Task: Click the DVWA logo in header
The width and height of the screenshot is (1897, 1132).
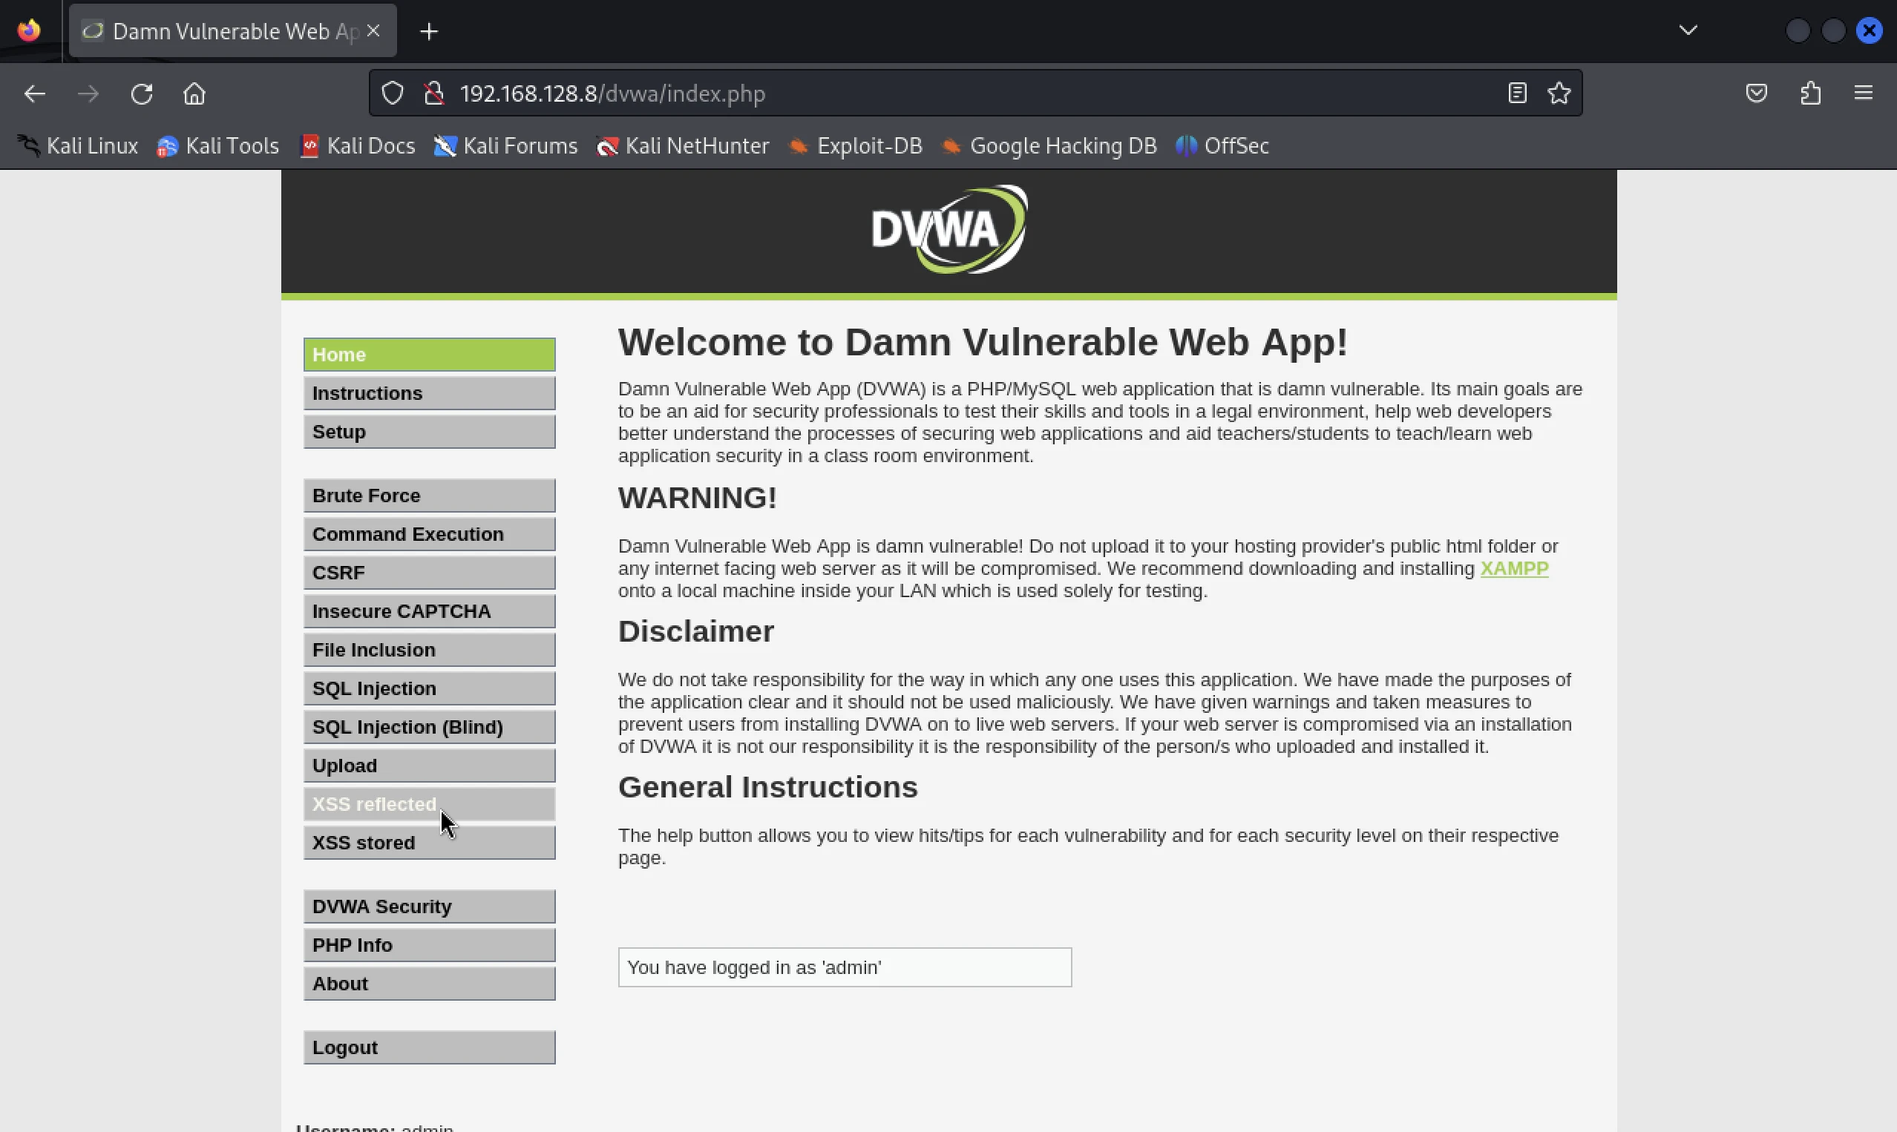Action: [949, 230]
